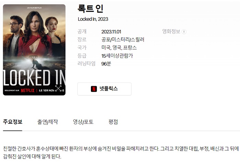Image resolution: width=240 pixels, height=162 pixels.
Task: Click the running time 96분
Action: (x=106, y=64)
